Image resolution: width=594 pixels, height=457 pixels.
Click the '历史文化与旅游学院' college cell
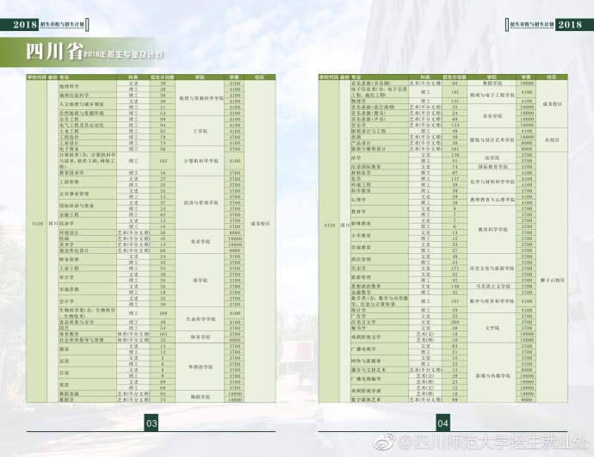pyautogui.click(x=492, y=269)
